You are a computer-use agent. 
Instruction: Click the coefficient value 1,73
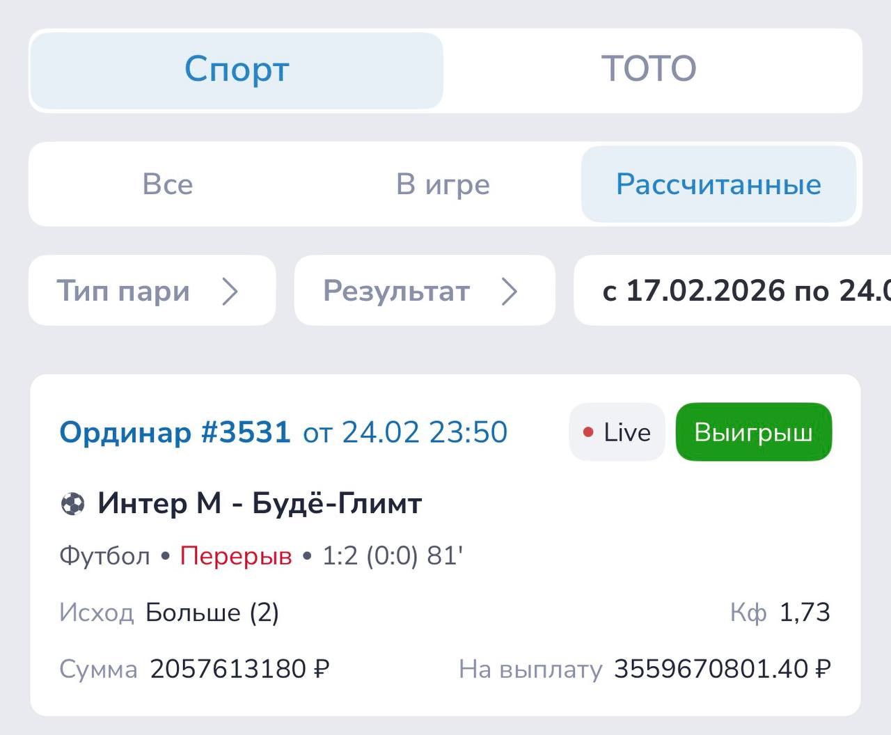coord(805,612)
